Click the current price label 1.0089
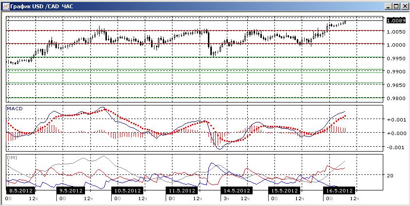Viewport: 410px width, 206px height. (395, 20)
